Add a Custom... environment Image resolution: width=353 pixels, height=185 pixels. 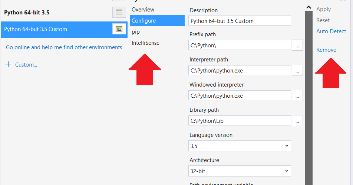click(x=26, y=65)
